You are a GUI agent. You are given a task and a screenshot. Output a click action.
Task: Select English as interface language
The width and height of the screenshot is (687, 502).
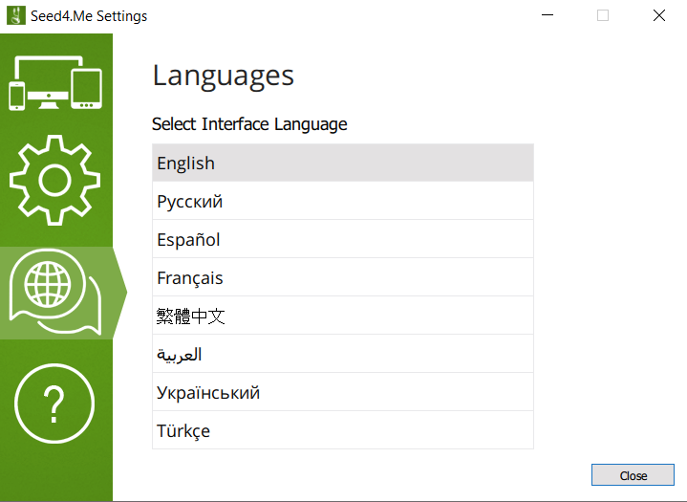[343, 163]
